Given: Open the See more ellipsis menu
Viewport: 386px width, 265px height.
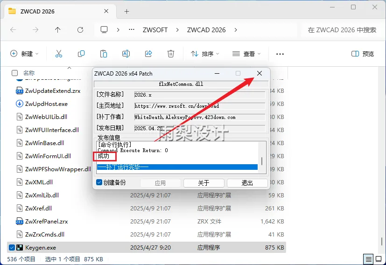Looking at the screenshot, I should 280,54.
